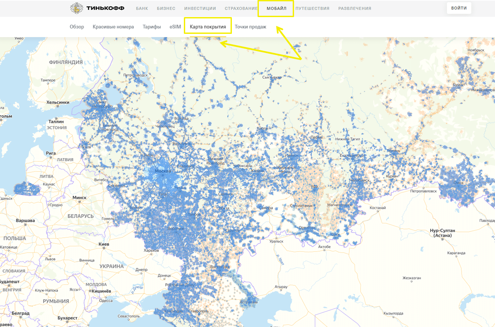
Task: Click the Сыктывкар city label
Action: tap(272, 78)
